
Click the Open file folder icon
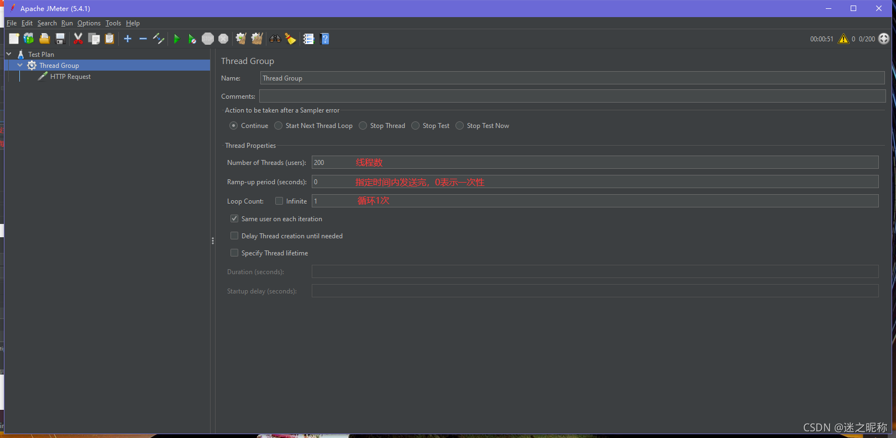(x=45, y=39)
